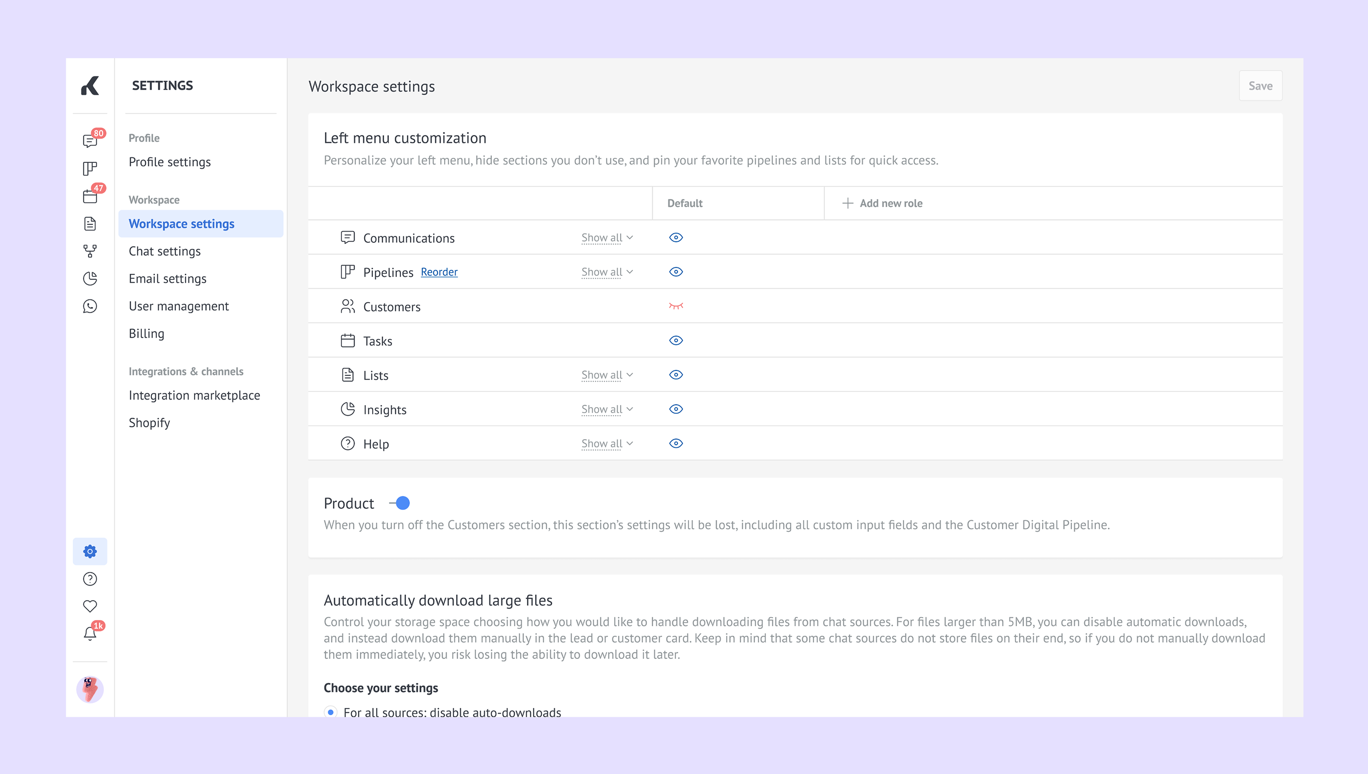Open chats icon with 80 badge

[90, 141]
